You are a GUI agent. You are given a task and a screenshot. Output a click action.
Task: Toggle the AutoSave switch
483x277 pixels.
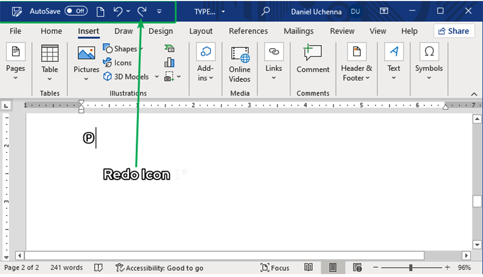pos(76,11)
